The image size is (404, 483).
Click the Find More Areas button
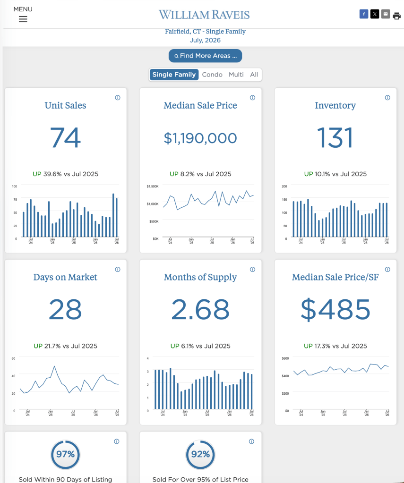pos(205,56)
